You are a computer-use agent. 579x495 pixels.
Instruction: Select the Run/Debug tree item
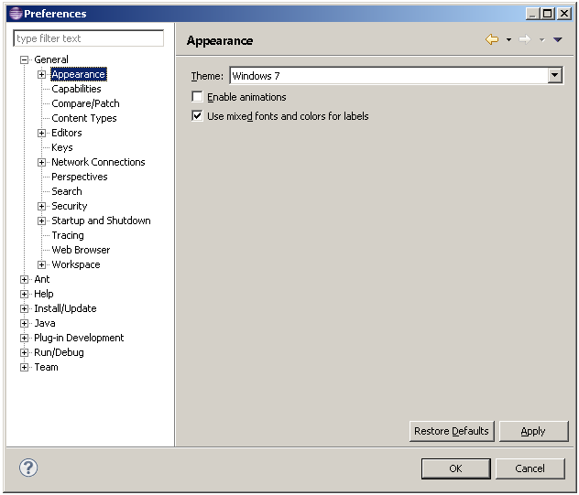[59, 352]
